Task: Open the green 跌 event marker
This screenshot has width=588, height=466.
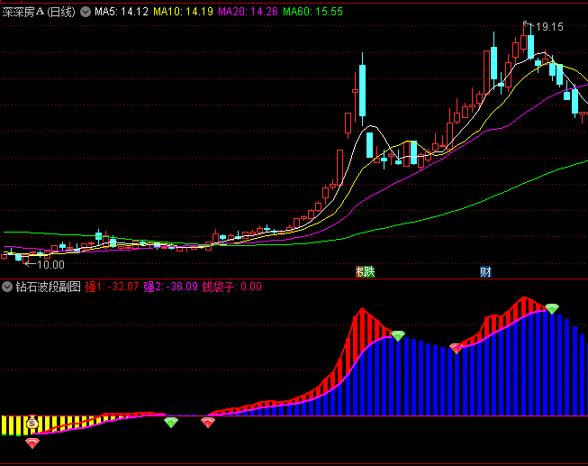Action: click(369, 272)
